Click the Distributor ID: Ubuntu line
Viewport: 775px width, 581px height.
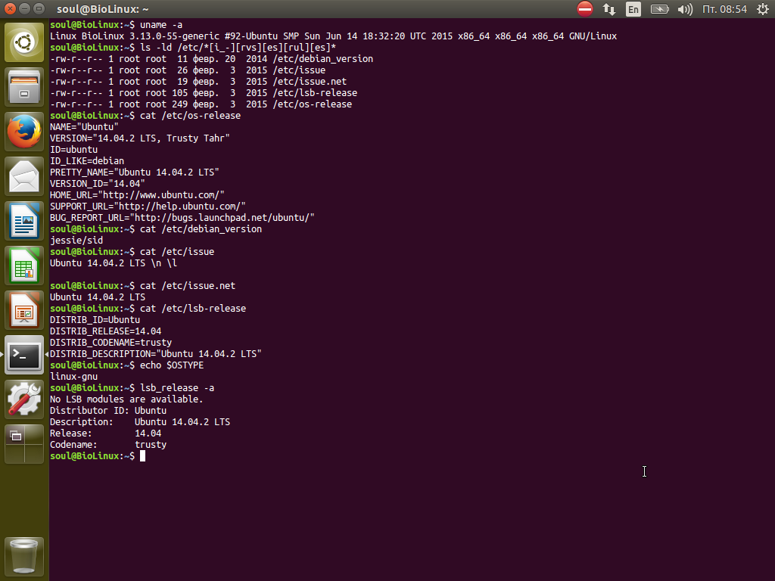[108, 411]
